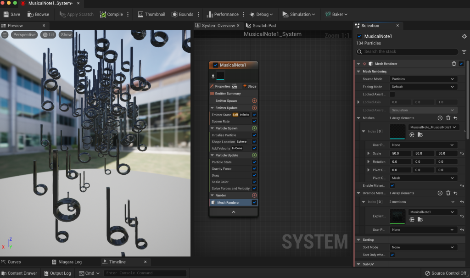The image size is (470, 278).
Task: Click the Thumbnail capture button
Action: click(x=151, y=14)
